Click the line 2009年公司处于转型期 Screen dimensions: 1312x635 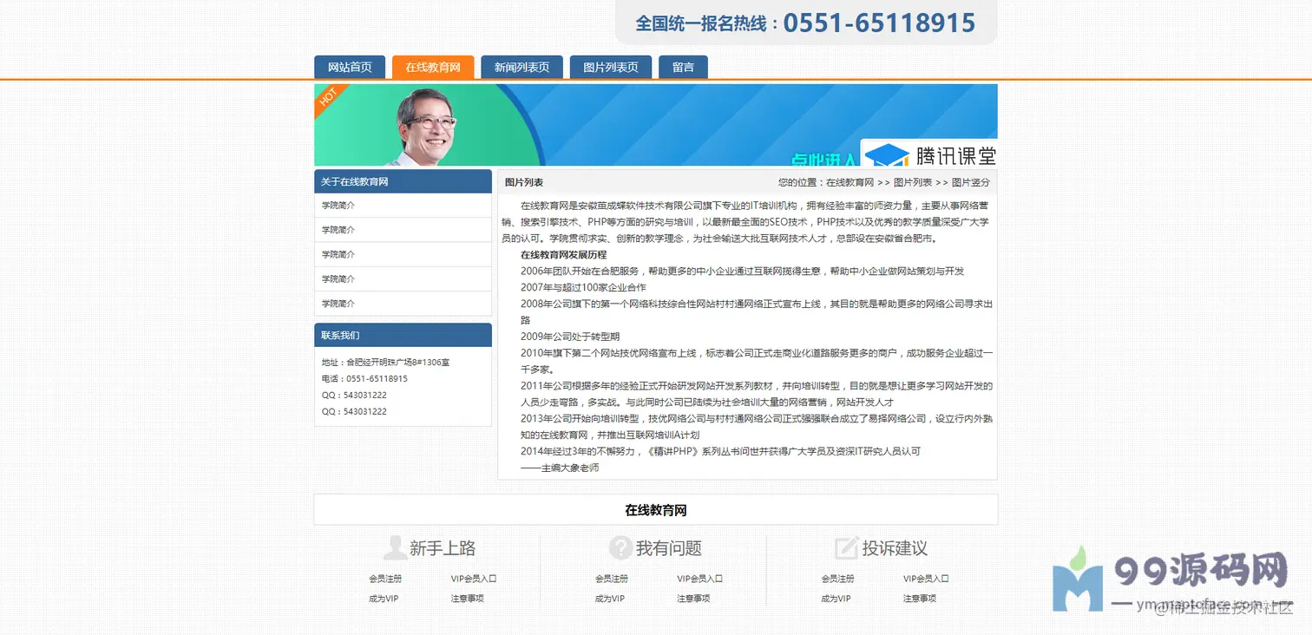click(570, 337)
